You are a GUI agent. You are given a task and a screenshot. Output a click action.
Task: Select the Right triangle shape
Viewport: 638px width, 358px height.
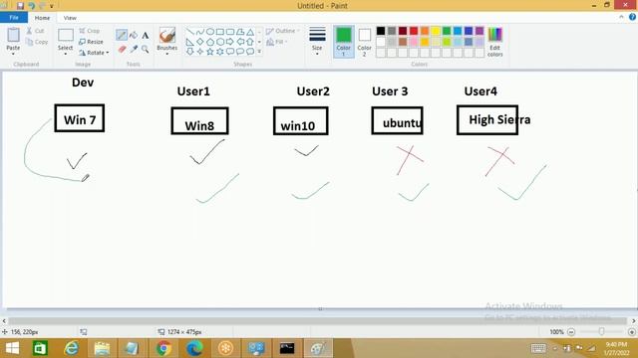[x=190, y=42]
